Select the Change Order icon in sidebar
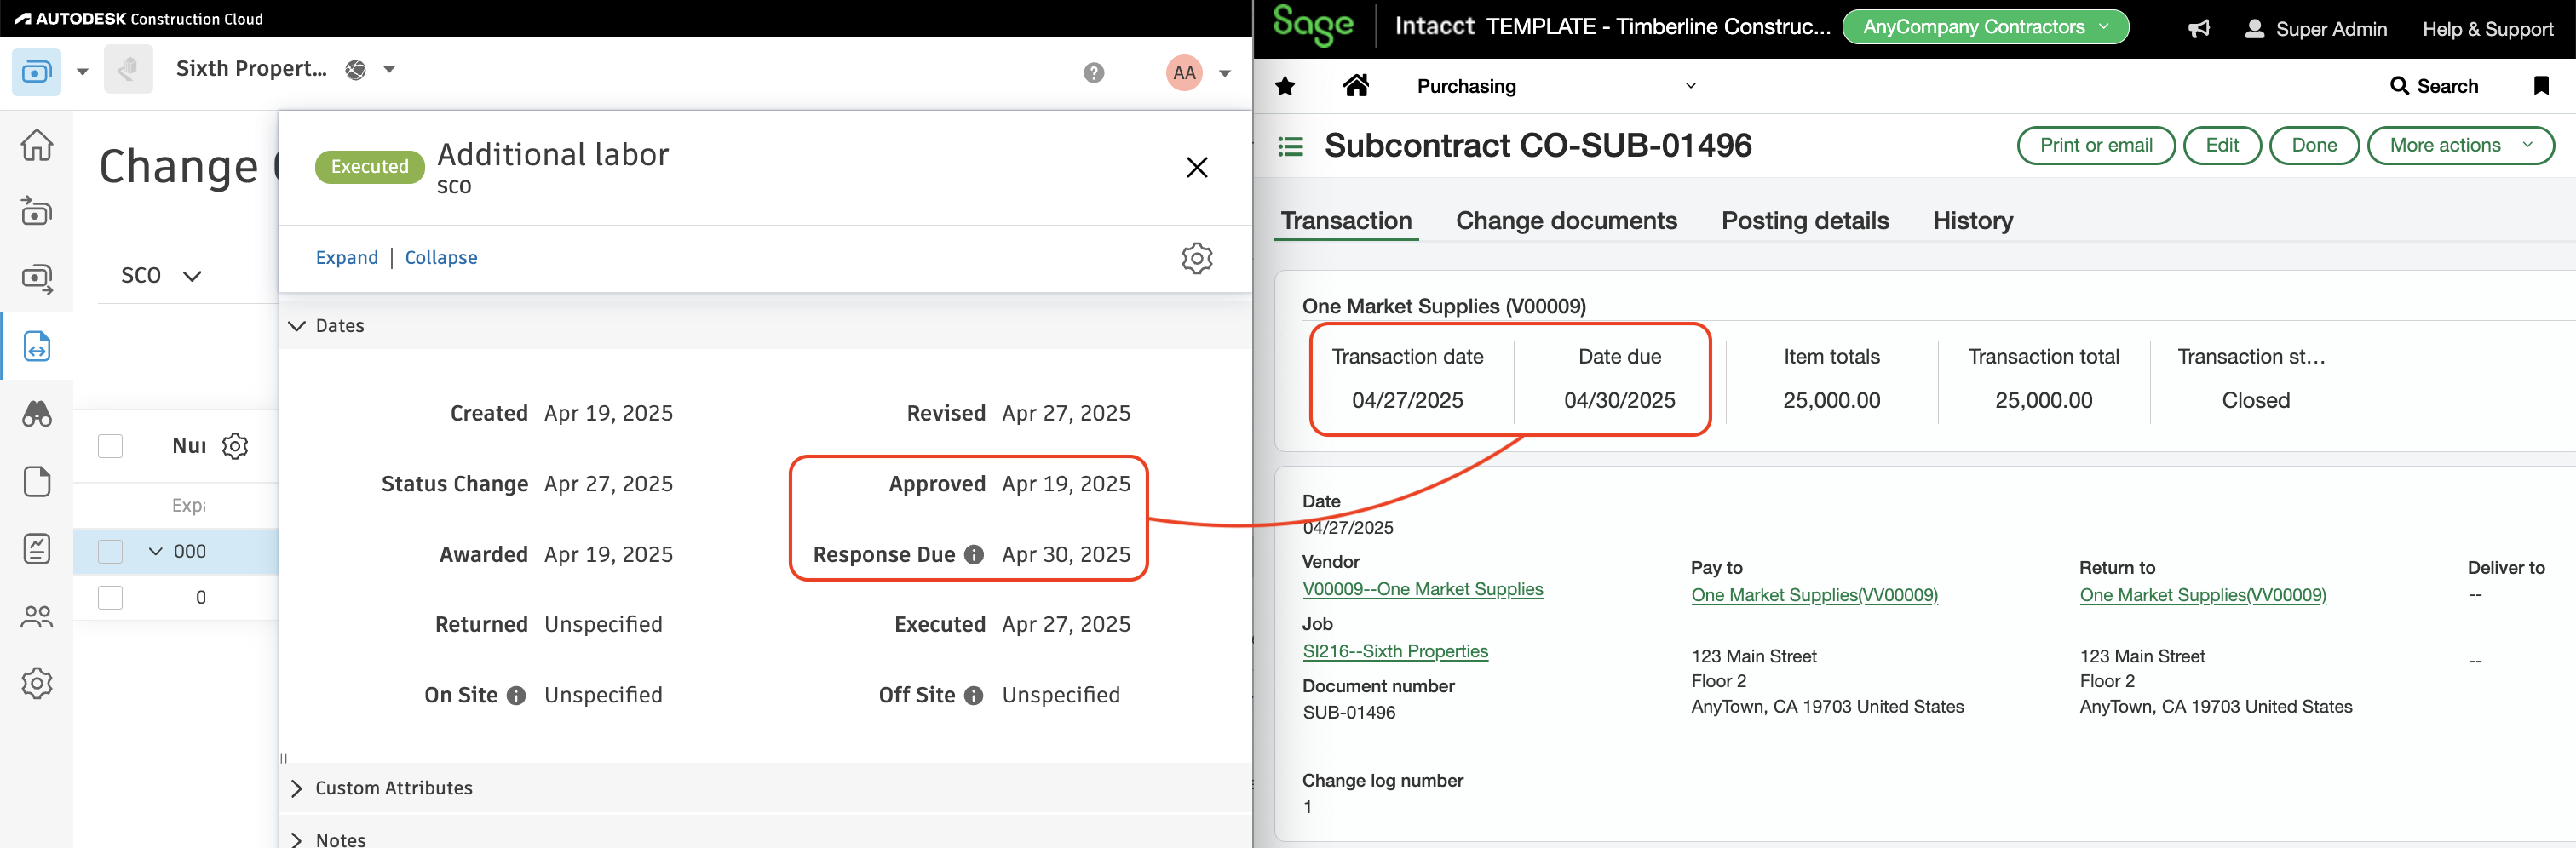This screenshot has width=2576, height=848. tap(37, 346)
